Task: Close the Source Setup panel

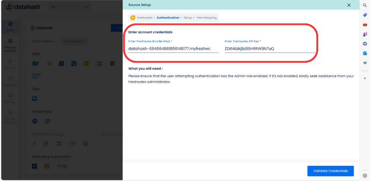Action: (x=349, y=5)
